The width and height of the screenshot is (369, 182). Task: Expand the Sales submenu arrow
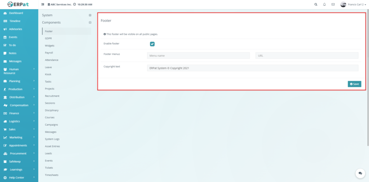(x=34, y=129)
